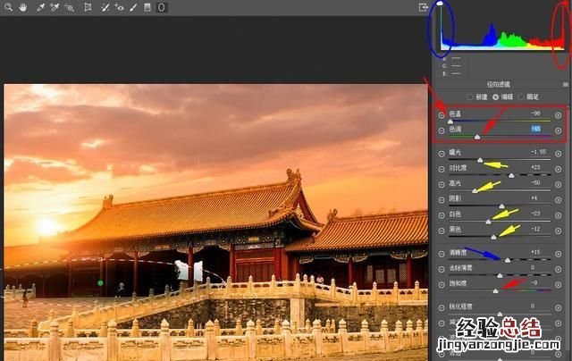This screenshot has height=361, width=572.
Task: Select the Red Eye Removal tool
Action: click(119, 7)
